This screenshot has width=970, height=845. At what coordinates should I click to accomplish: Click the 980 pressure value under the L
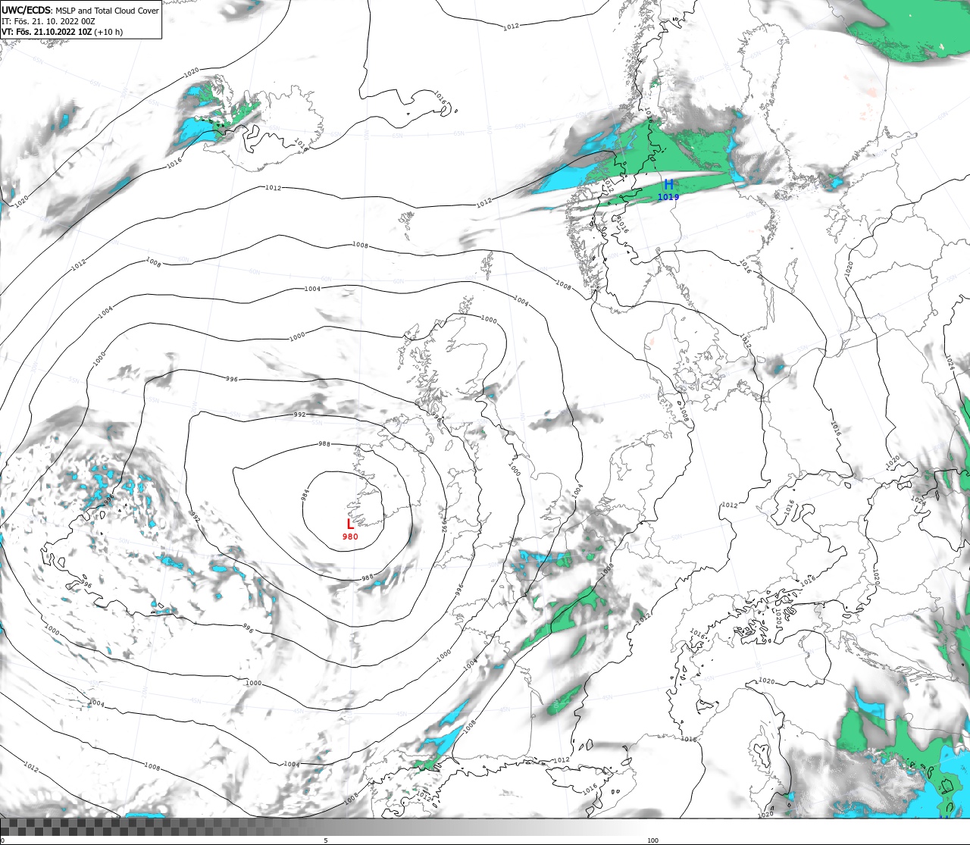350,537
